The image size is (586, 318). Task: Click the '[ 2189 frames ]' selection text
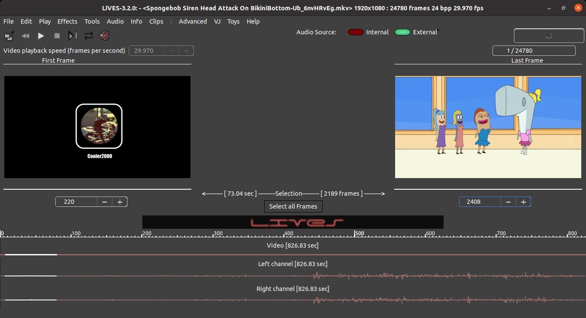pos(341,194)
